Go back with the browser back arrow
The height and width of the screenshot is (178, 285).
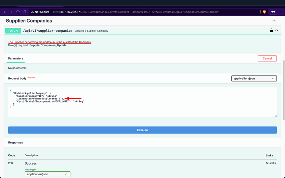5,12
